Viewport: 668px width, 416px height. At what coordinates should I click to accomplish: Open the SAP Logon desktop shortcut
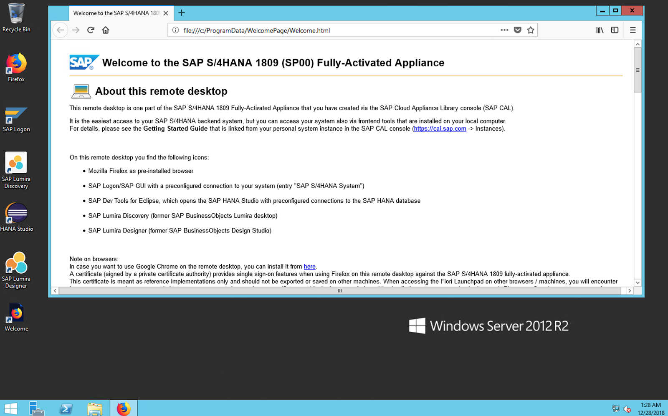pos(16,119)
